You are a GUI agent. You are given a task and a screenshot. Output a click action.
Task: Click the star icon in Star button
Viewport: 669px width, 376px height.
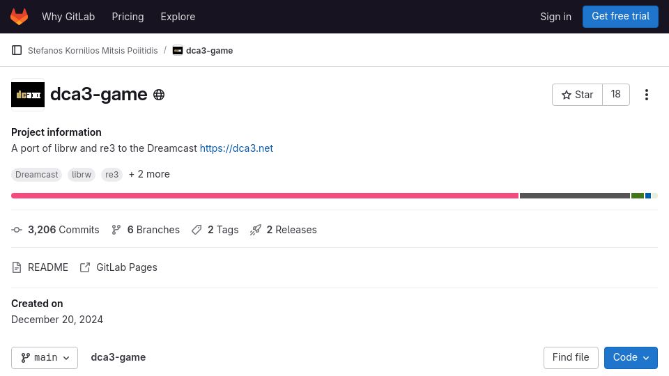(566, 95)
